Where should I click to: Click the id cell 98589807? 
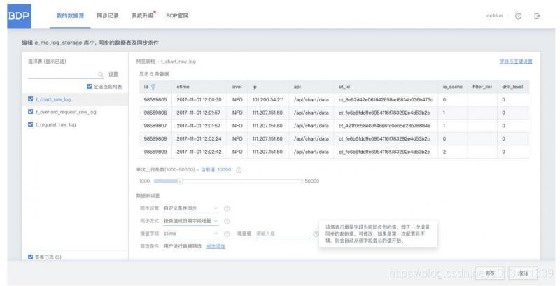[x=155, y=126]
